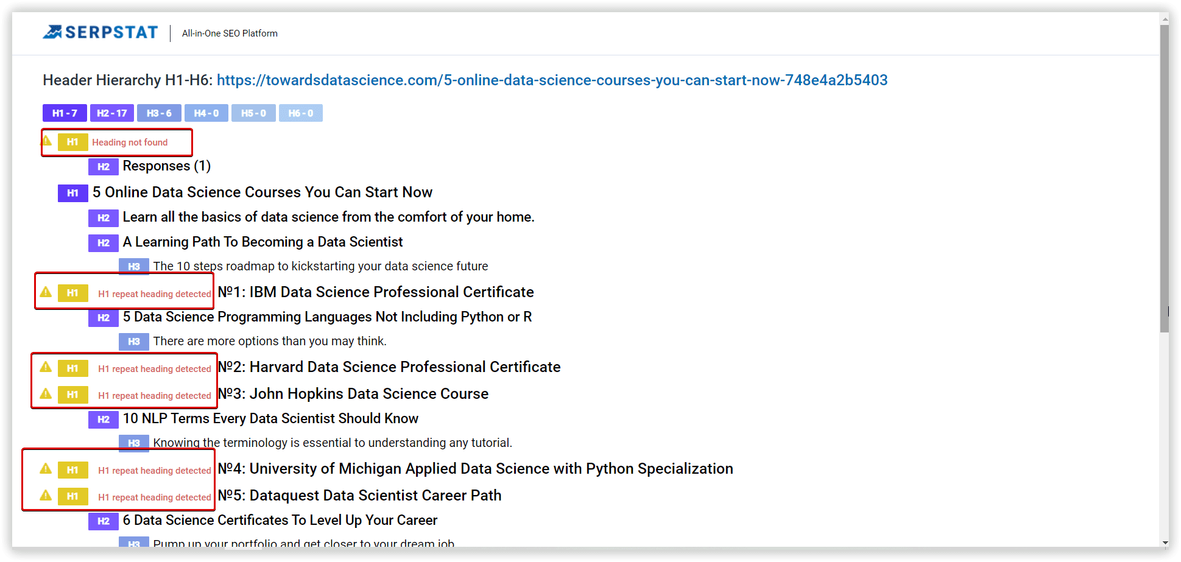Click H2 tag beside 'Responses (1)'
Image resolution: width=1181 pixels, height=562 pixels.
103,167
